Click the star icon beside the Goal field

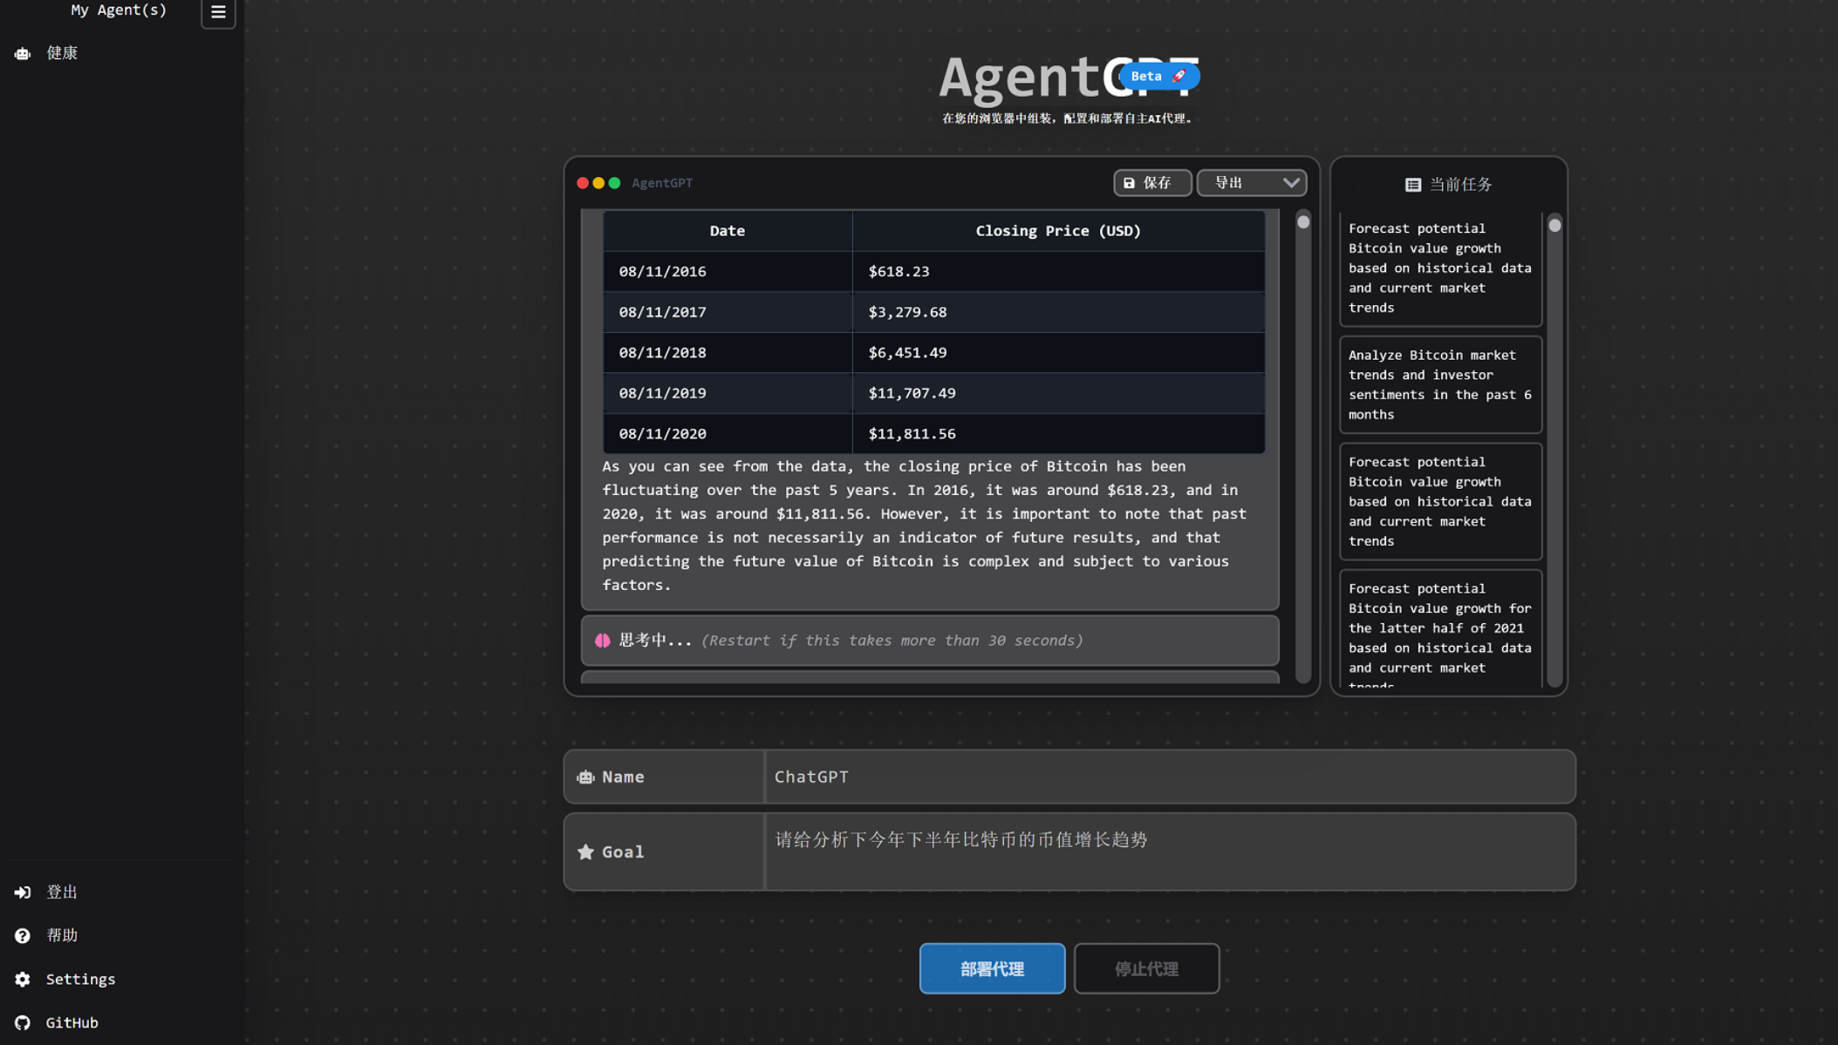coord(584,852)
